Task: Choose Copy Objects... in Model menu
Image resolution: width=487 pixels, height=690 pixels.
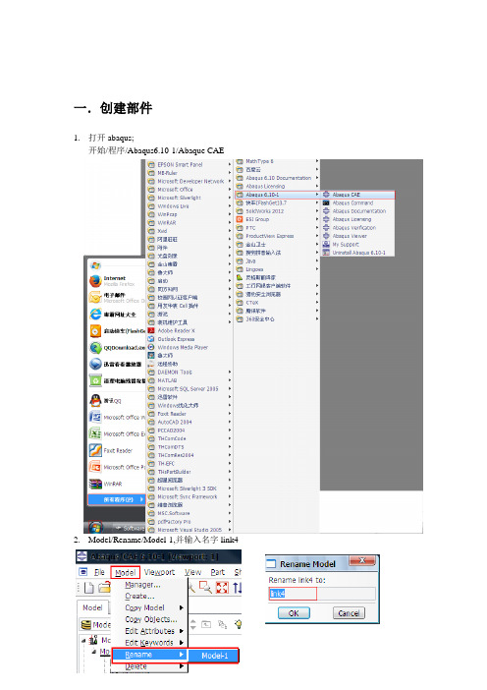Action: tap(150, 619)
